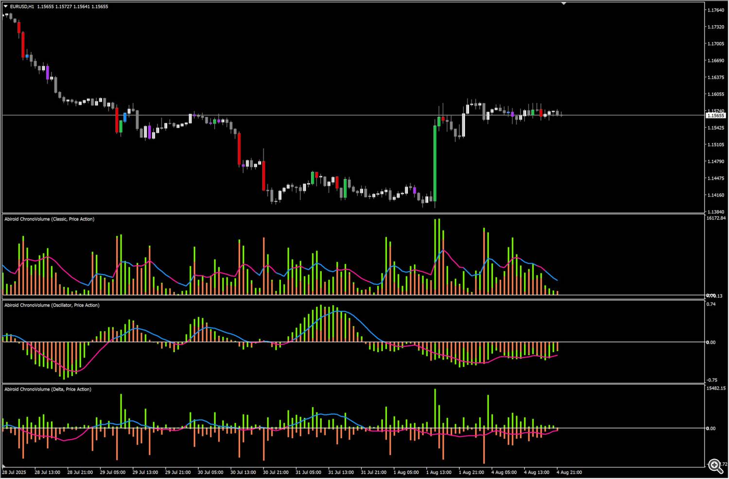Viewport: 729px width, 479px height.
Task: Click the 28 Jul 13:00 time label
Action: coord(48,472)
